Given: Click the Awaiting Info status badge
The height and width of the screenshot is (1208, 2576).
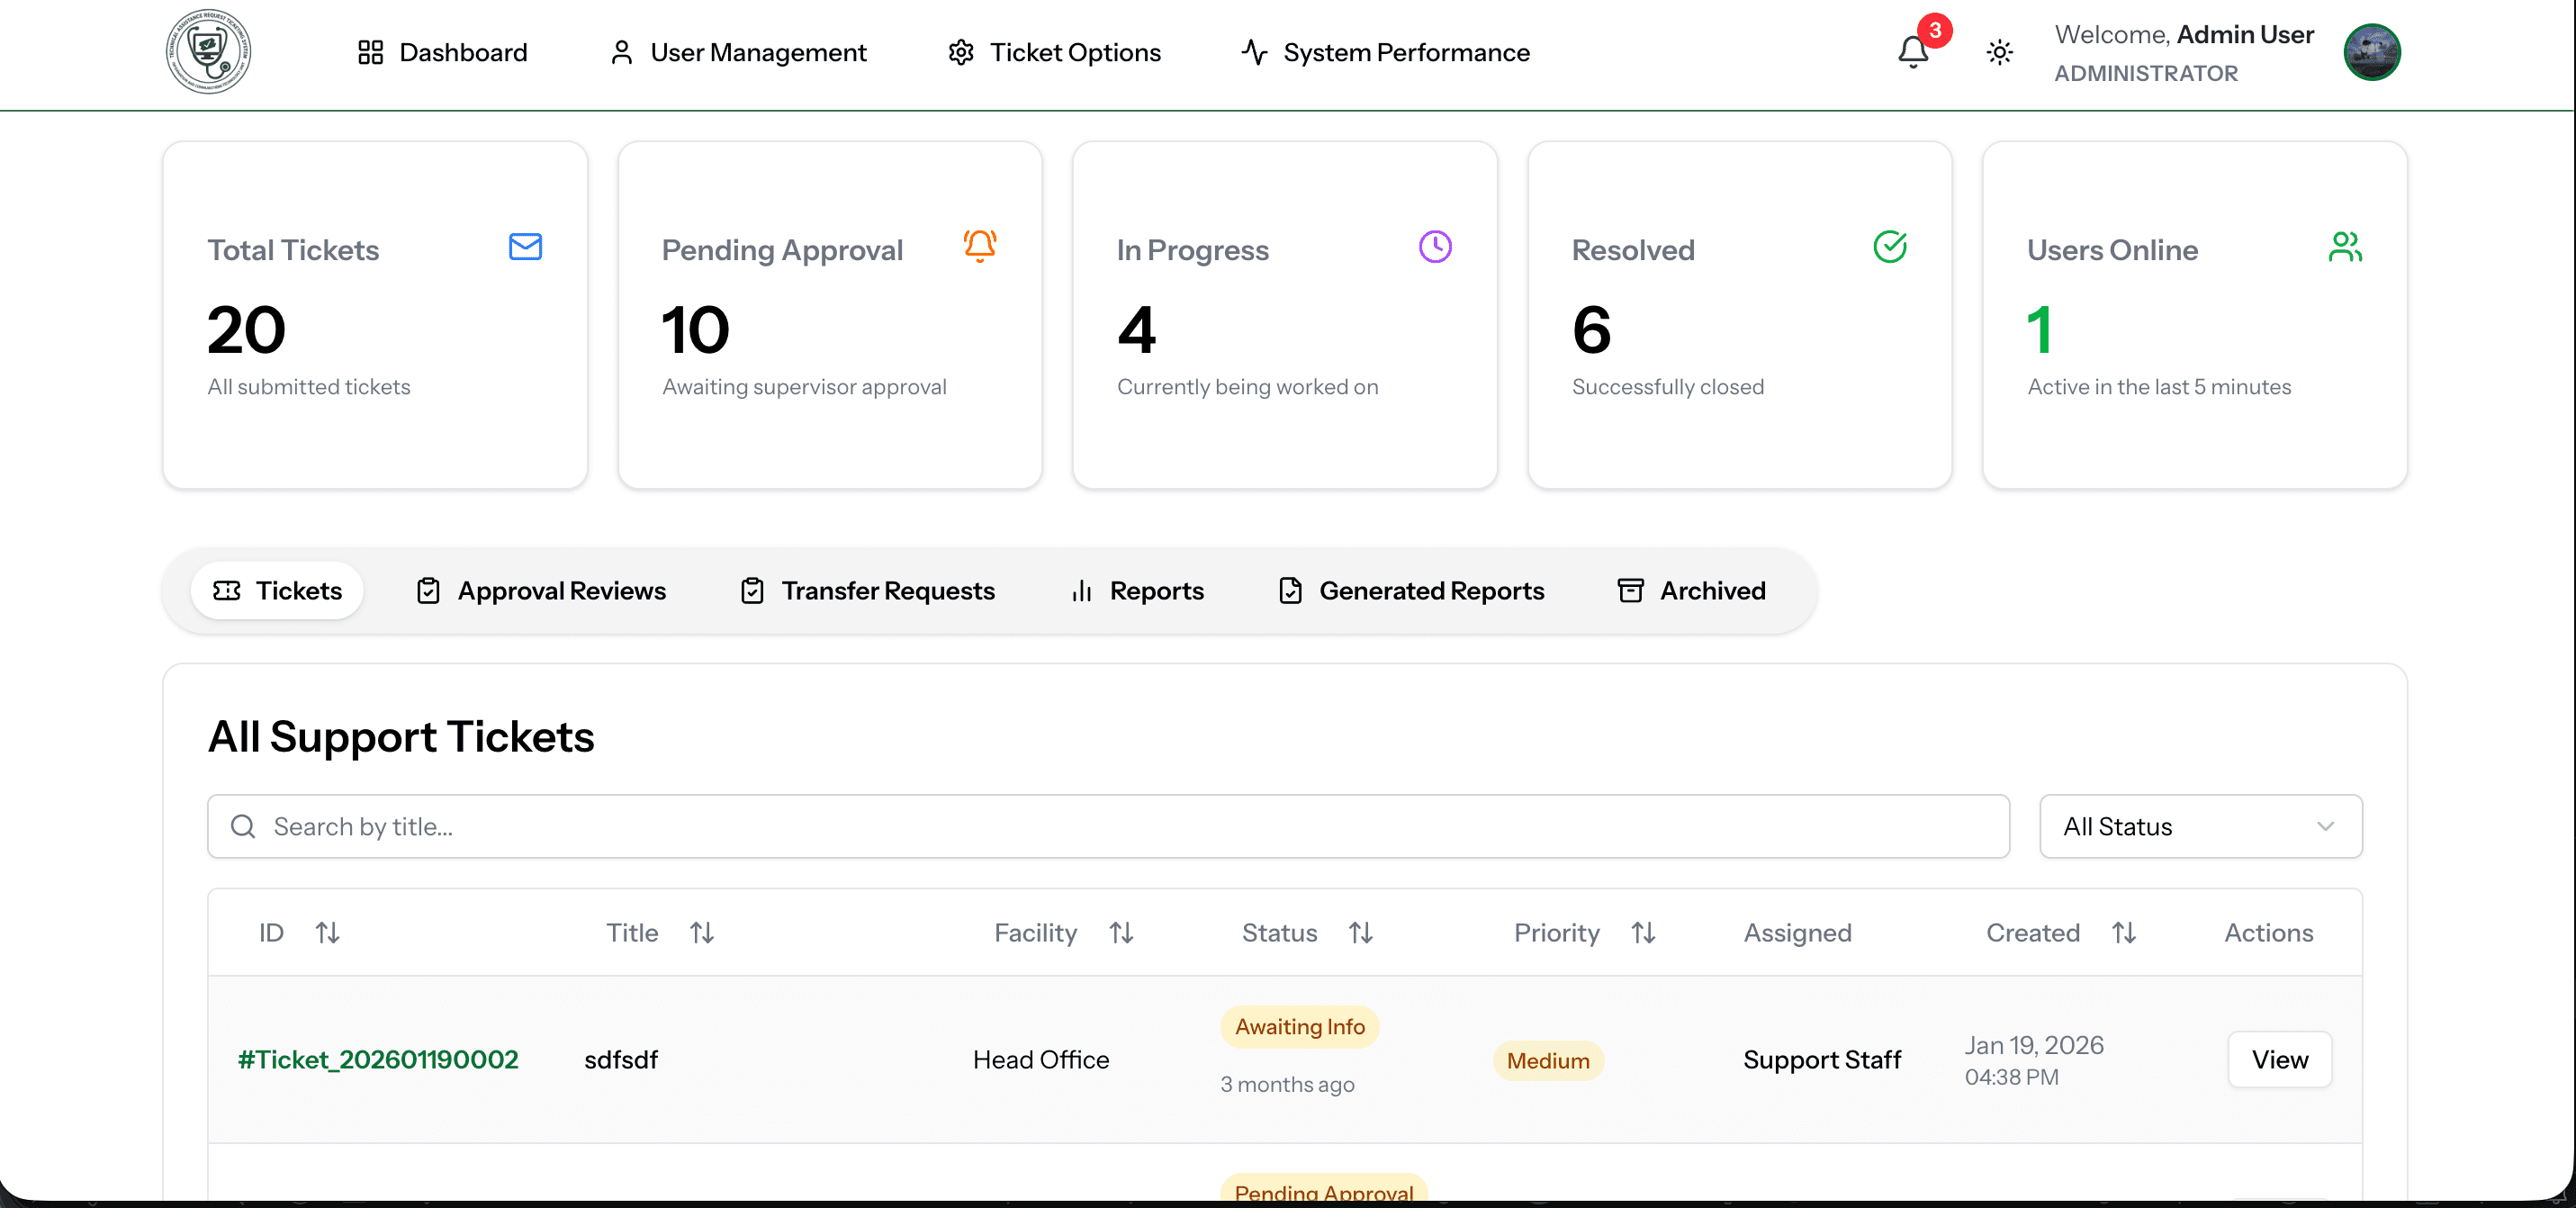Looking at the screenshot, I should (1300, 1027).
